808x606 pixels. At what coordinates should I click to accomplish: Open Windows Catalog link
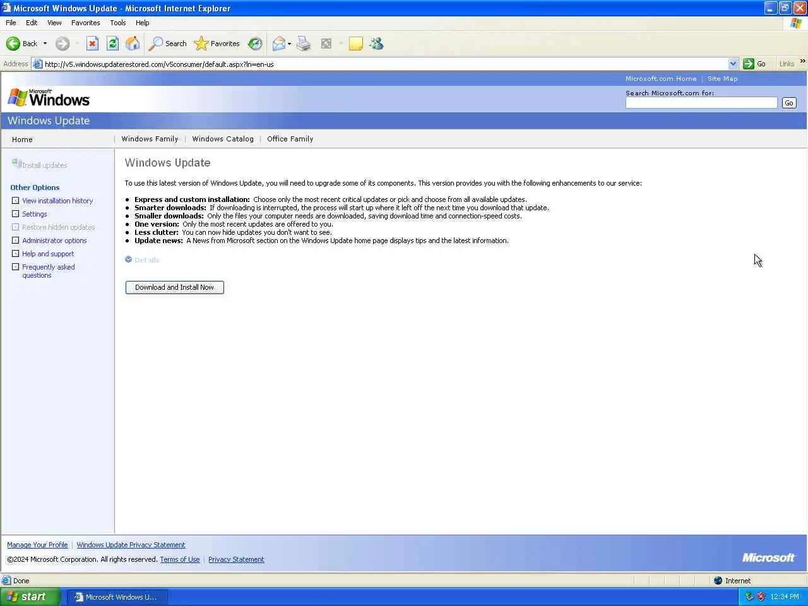pos(223,139)
